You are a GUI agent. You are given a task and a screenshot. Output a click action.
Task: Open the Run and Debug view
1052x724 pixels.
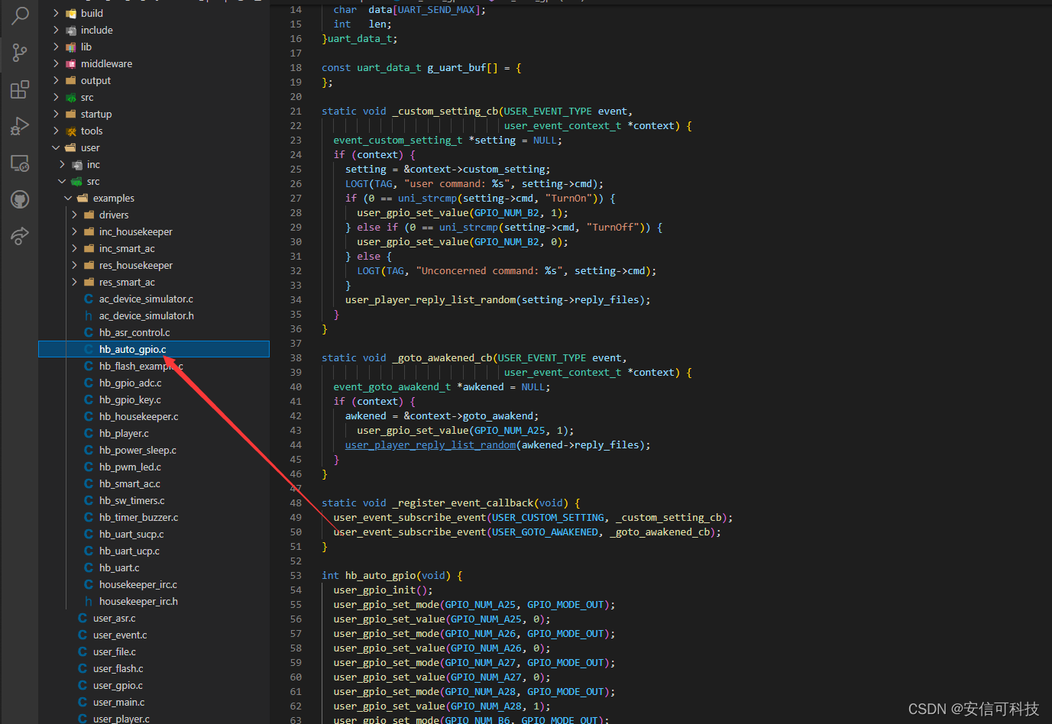20,126
